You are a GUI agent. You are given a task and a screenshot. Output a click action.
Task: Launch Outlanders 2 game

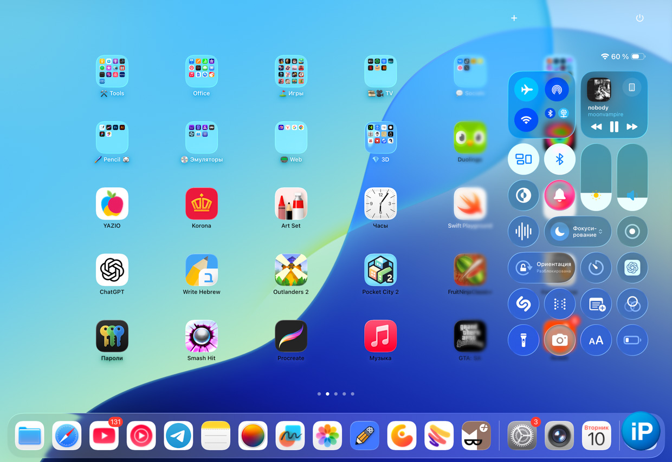[x=291, y=270]
